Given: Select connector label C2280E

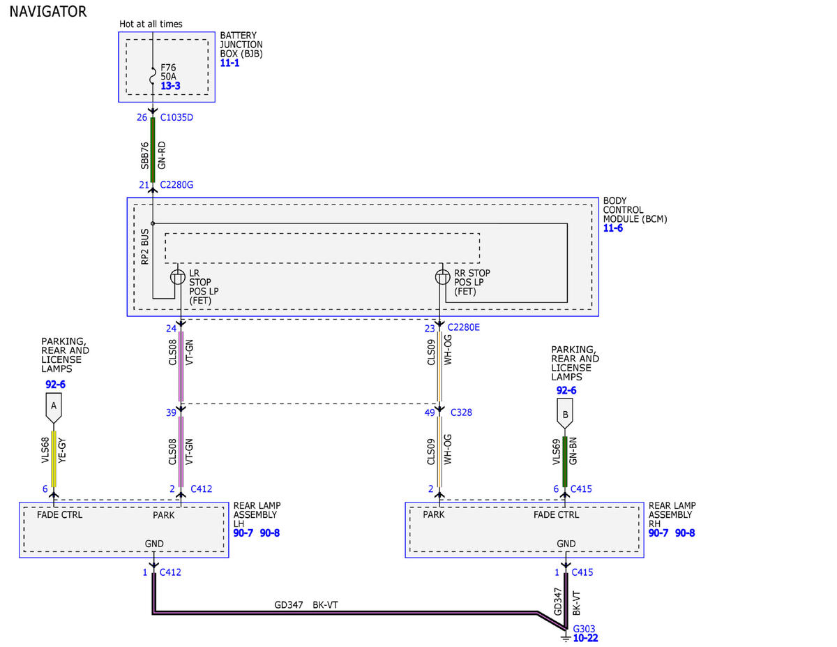Looking at the screenshot, I should coord(464,327).
